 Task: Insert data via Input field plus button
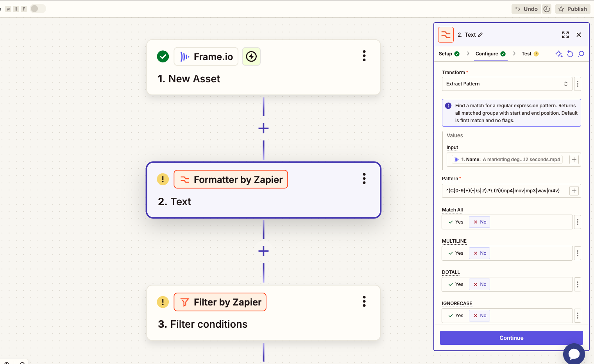point(574,160)
